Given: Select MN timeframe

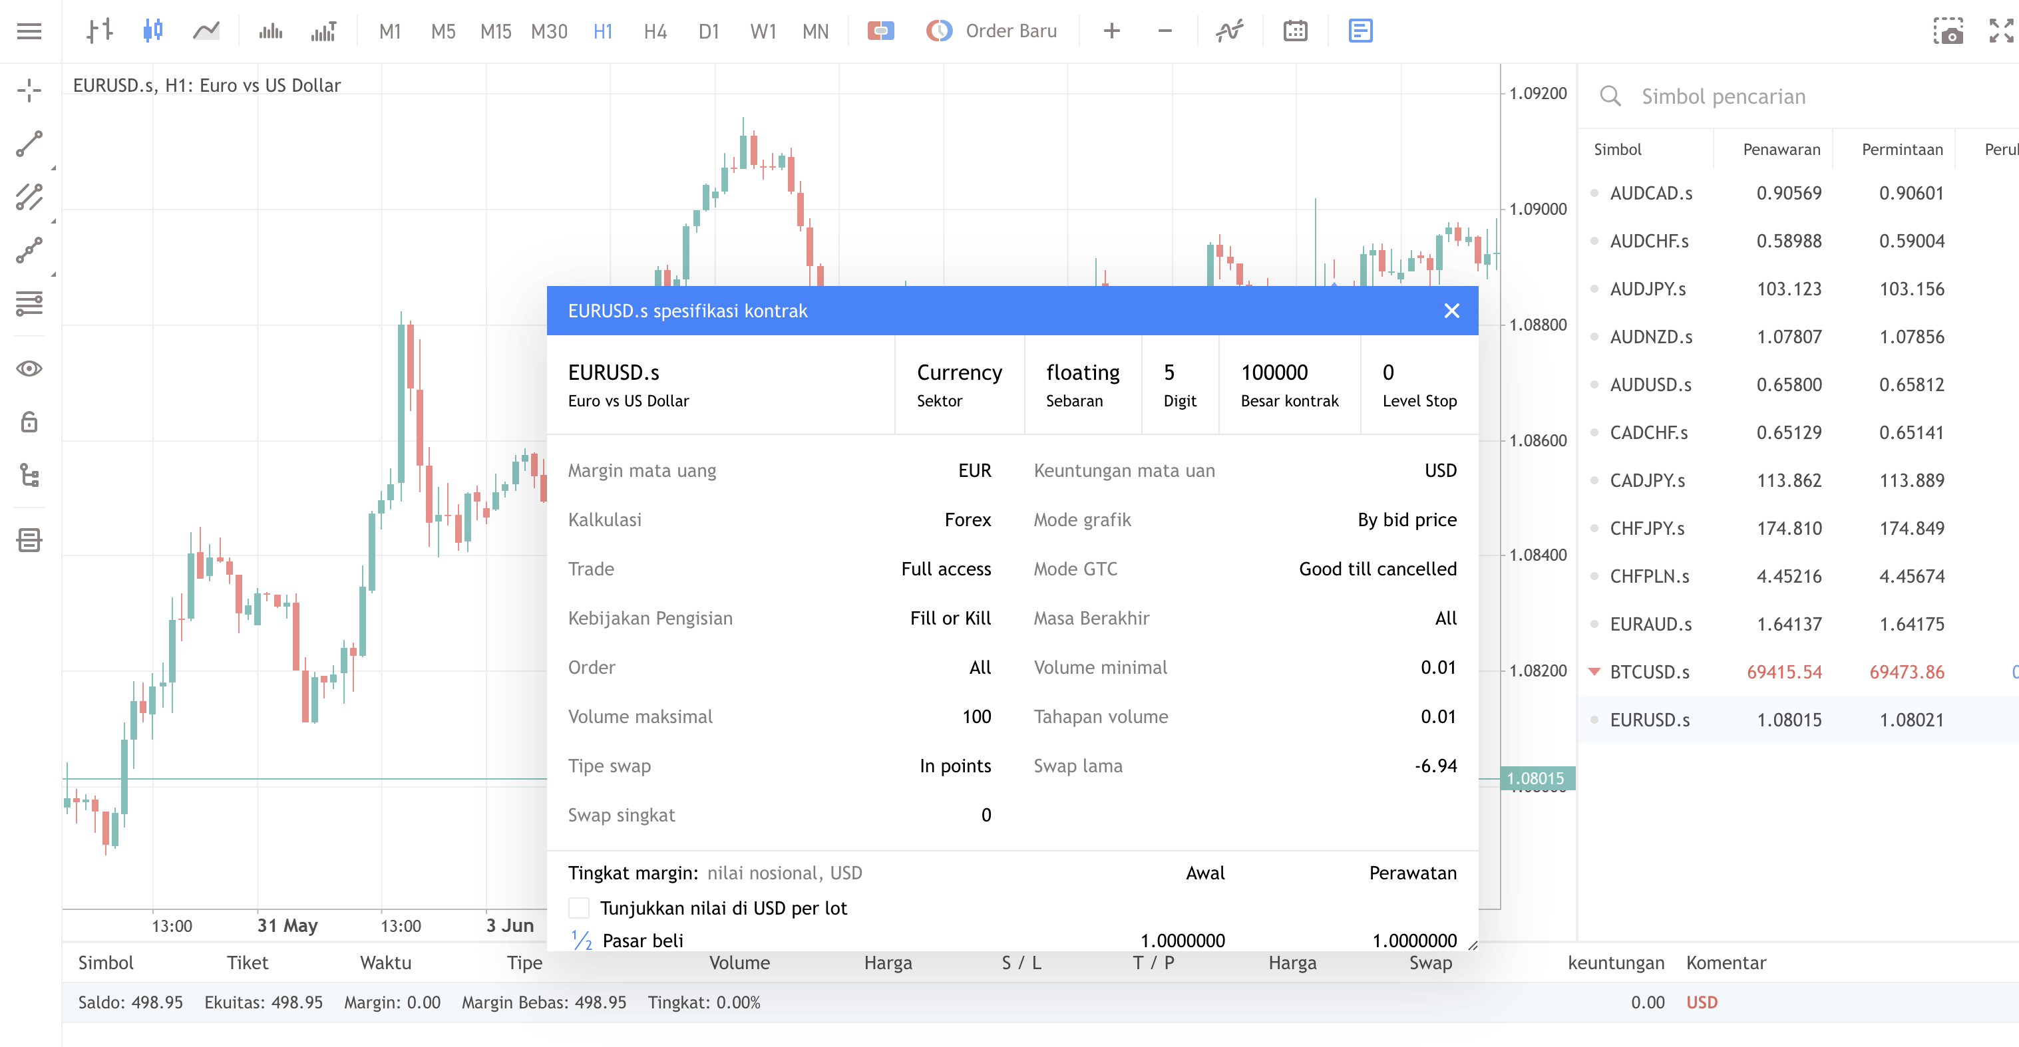Looking at the screenshot, I should [x=815, y=31].
